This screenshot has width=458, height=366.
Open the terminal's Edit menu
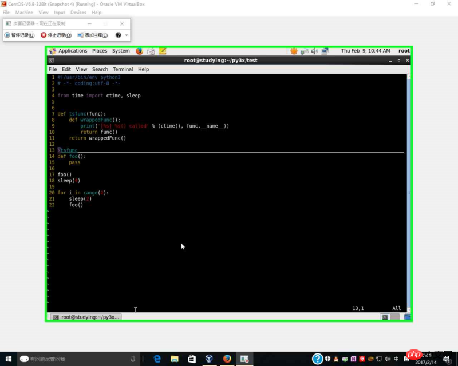point(66,69)
